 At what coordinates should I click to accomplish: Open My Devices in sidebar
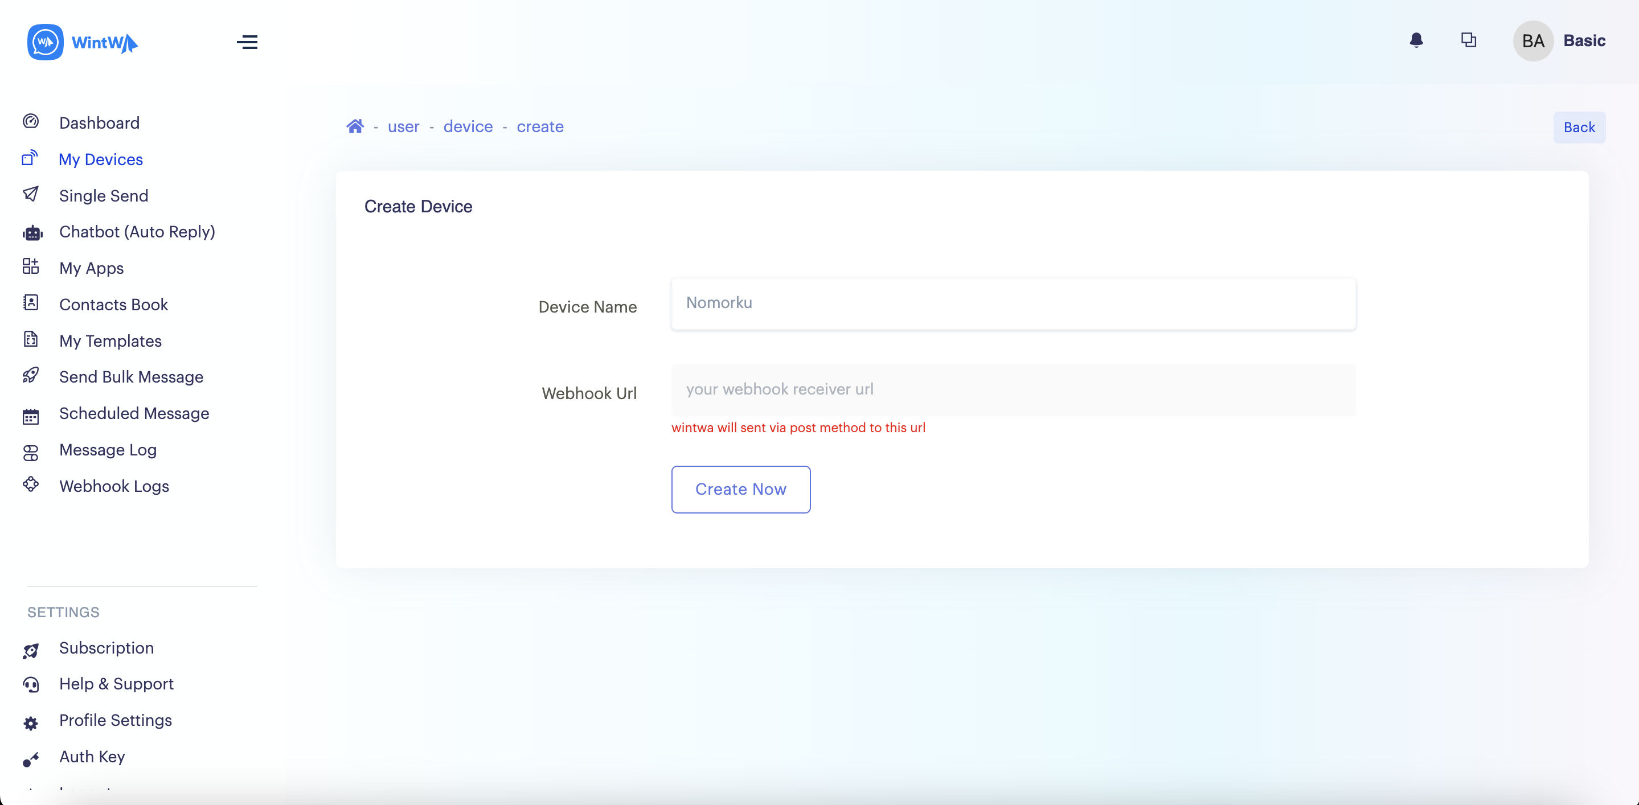(x=101, y=159)
